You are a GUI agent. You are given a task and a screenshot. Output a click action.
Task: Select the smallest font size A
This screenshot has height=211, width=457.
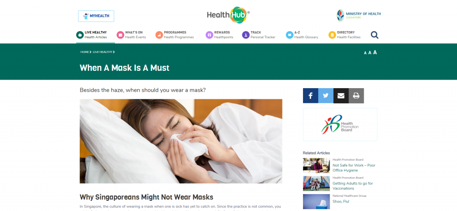[x=365, y=53]
